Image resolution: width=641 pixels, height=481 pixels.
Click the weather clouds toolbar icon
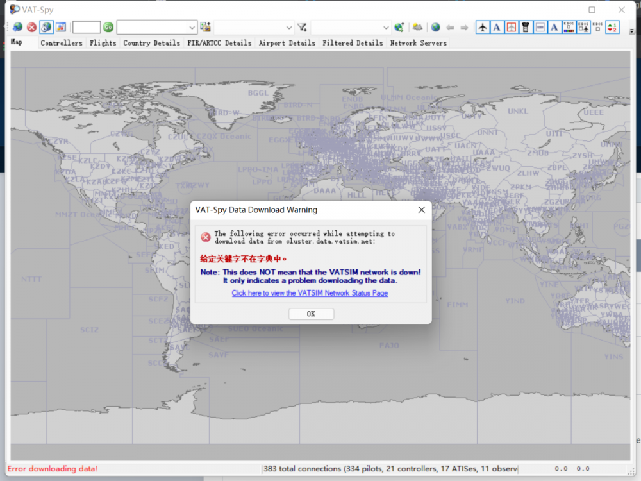pyautogui.click(x=417, y=27)
